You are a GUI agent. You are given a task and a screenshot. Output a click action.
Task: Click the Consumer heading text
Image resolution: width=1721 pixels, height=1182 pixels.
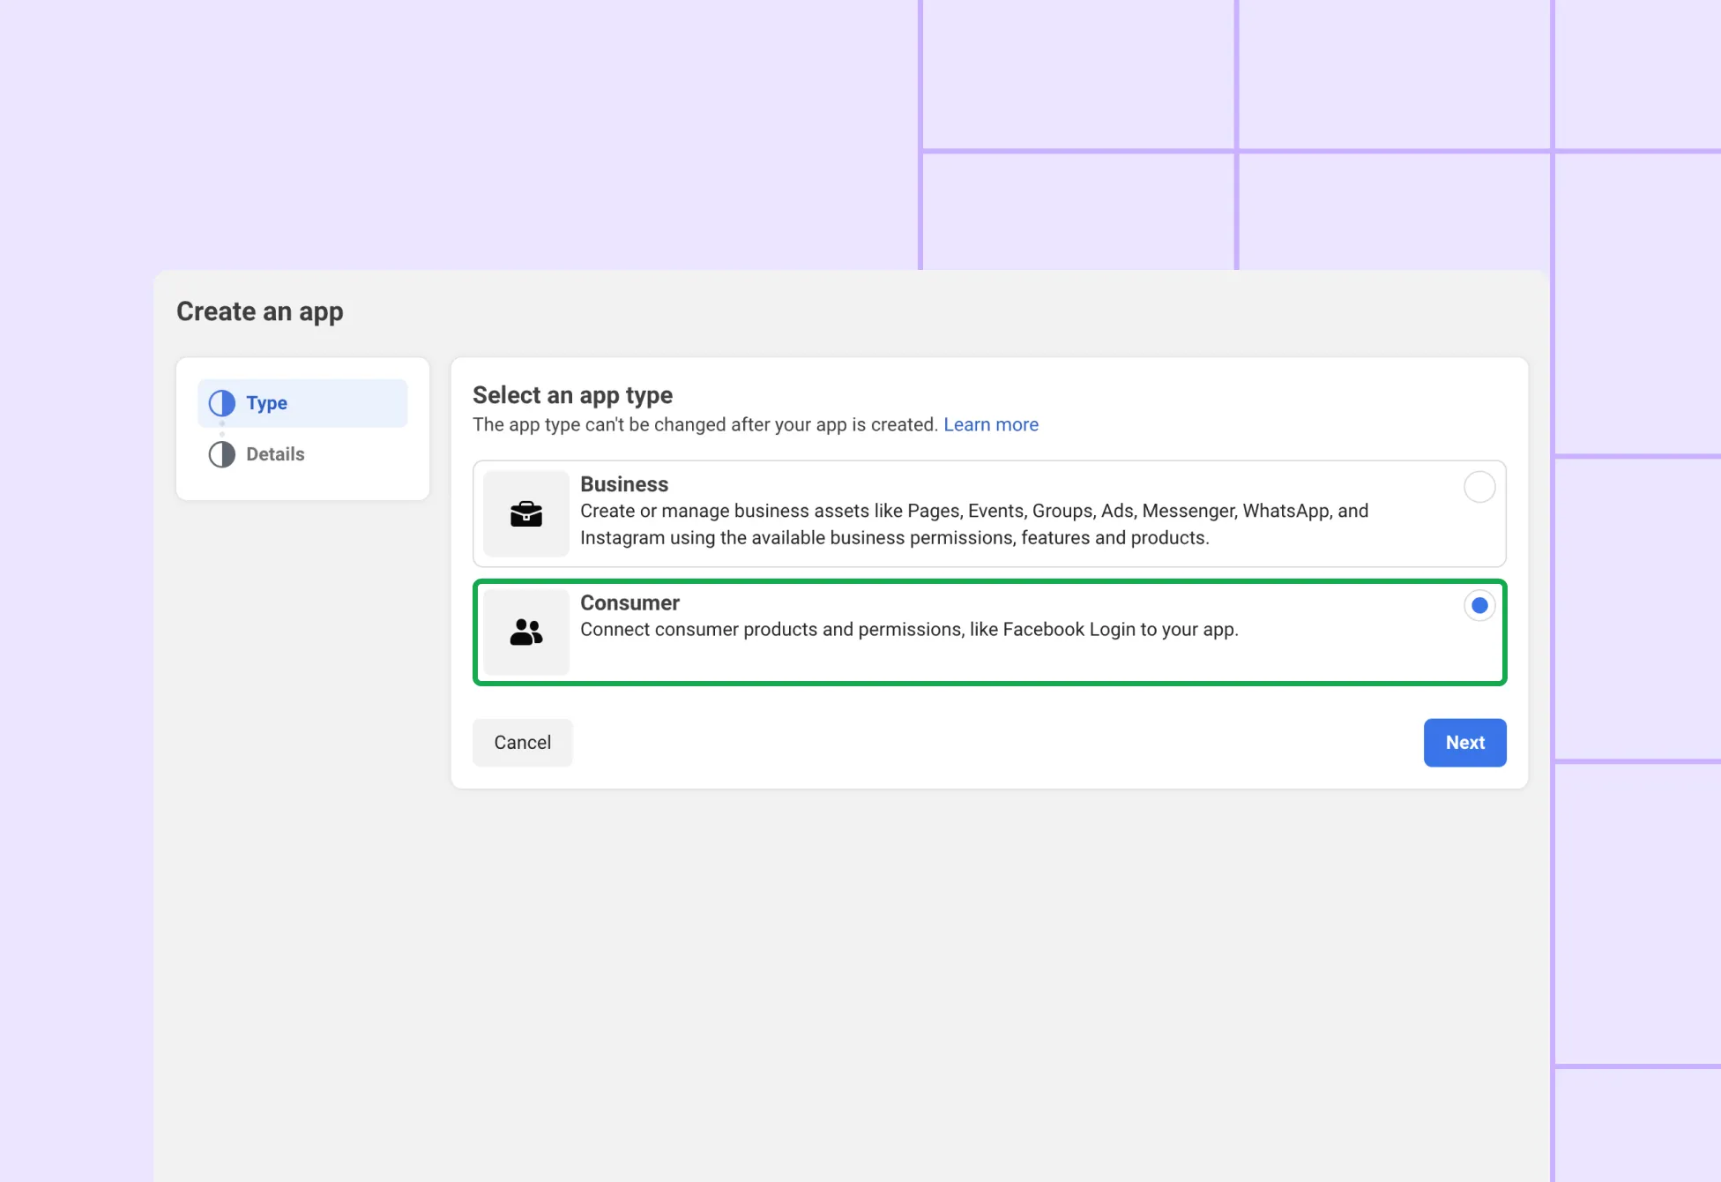(x=629, y=602)
